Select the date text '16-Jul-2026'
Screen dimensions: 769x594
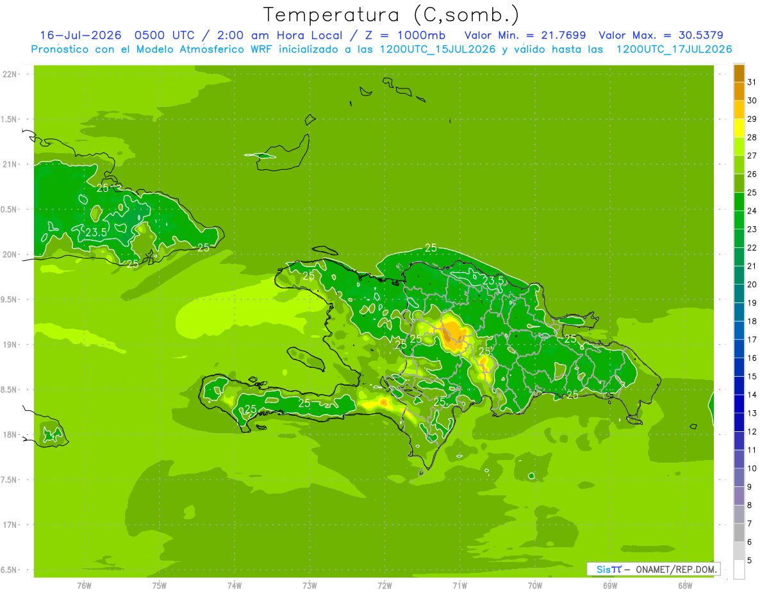80,35
